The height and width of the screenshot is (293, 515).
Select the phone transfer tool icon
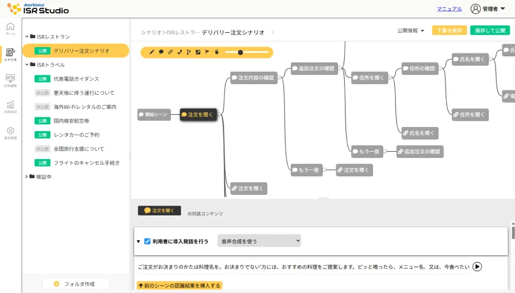[179, 52]
